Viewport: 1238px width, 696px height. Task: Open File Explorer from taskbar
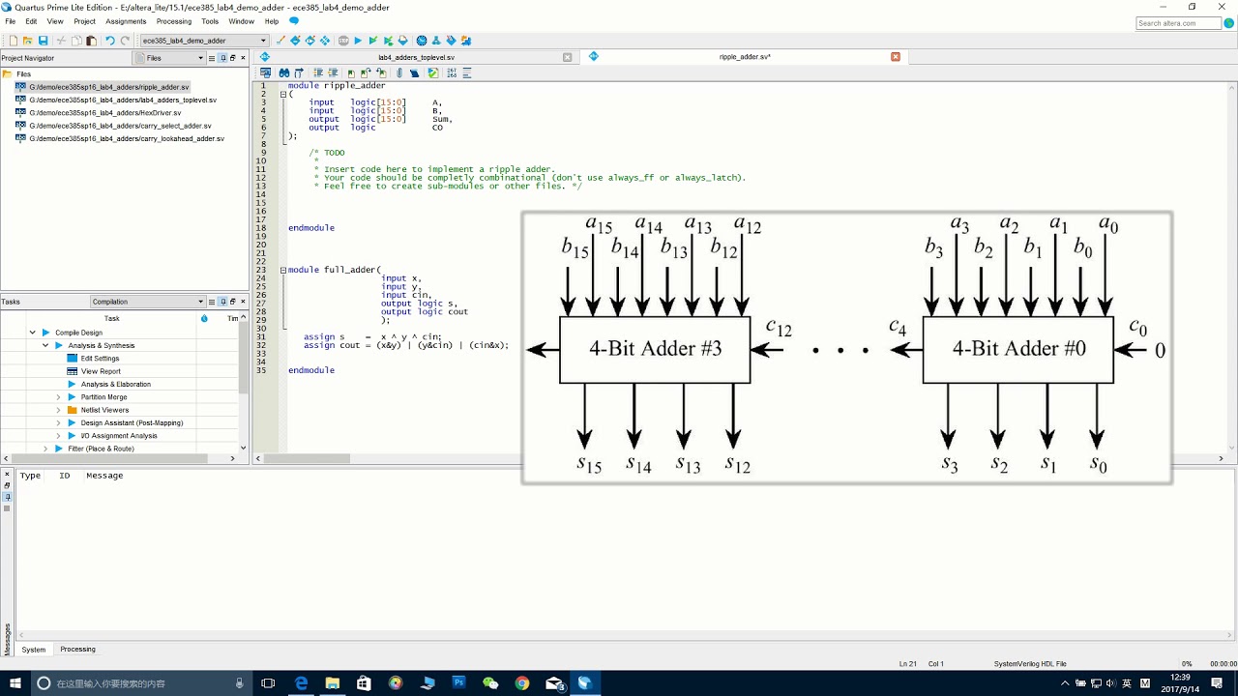(x=332, y=683)
